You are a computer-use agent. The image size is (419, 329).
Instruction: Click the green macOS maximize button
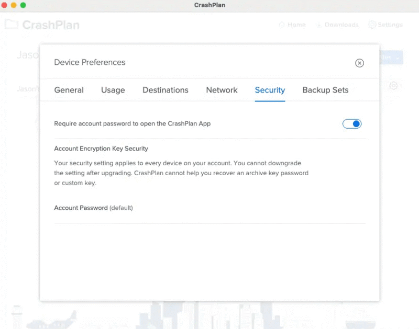tap(23, 5)
